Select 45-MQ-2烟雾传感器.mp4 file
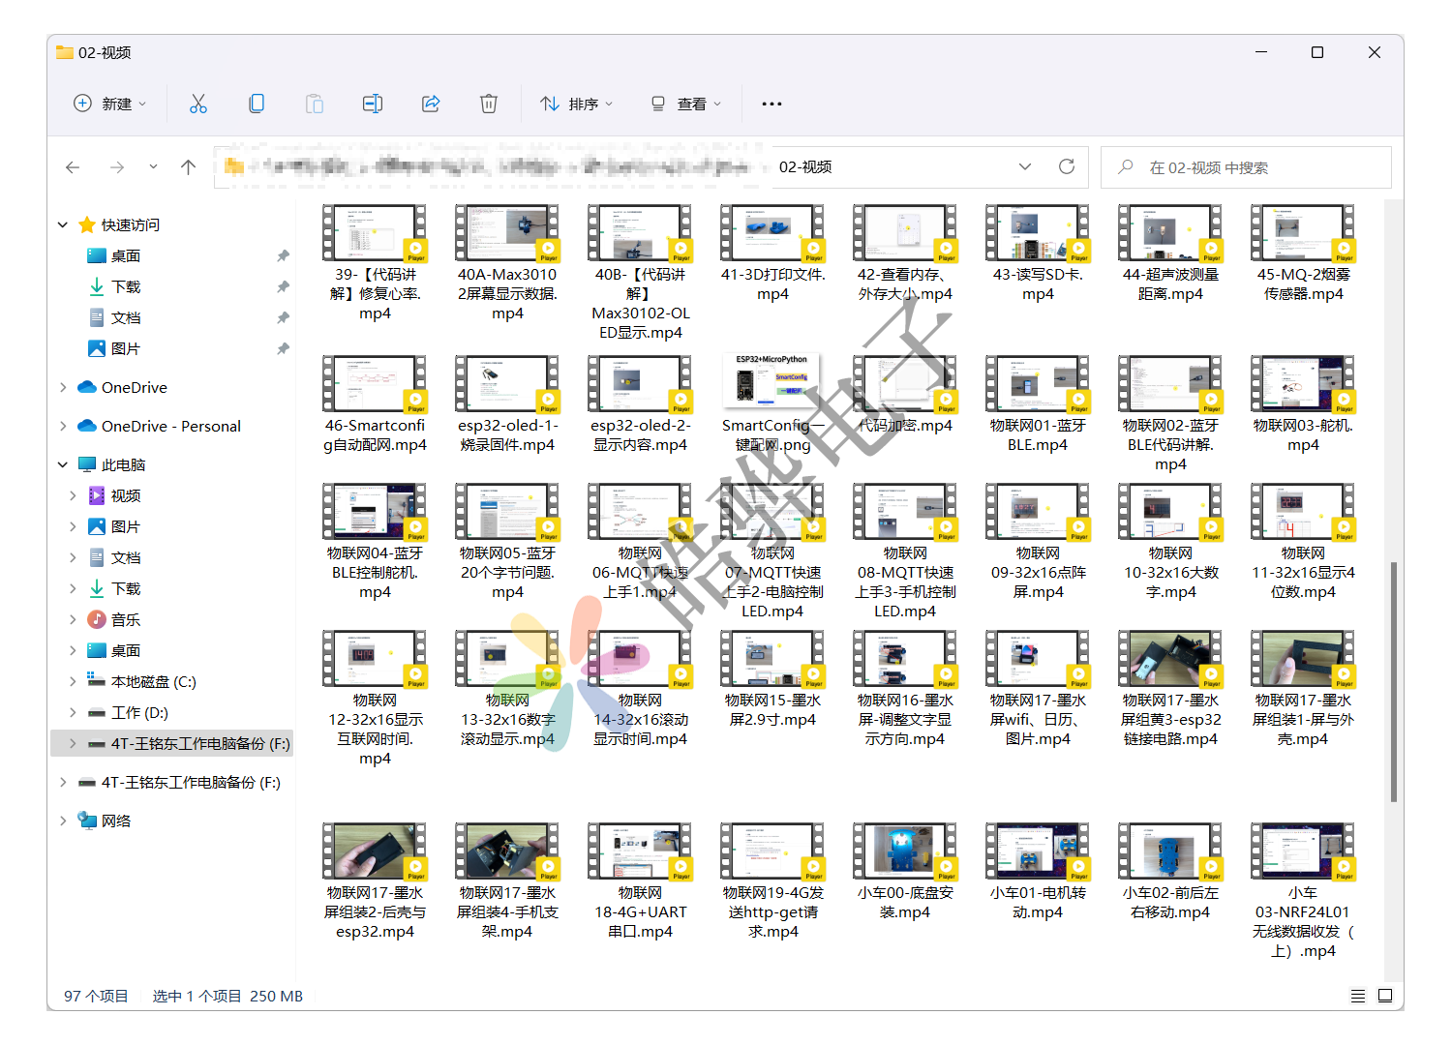This screenshot has width=1452, height=1045. coord(1303,254)
